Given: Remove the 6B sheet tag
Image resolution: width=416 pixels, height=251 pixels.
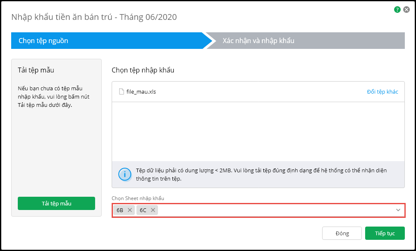Looking at the screenshot, I should [130, 210].
